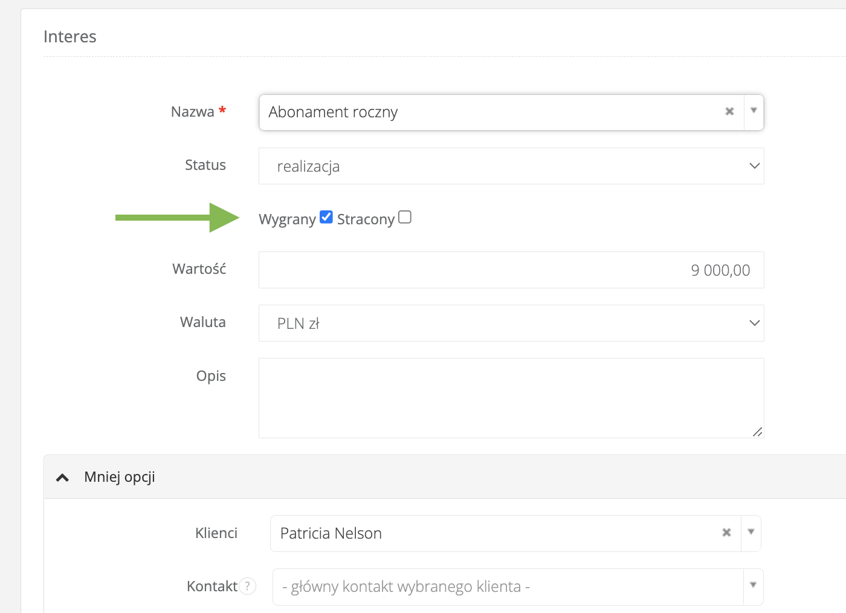The image size is (846, 613).
Task: Open the Klienci dropdown arrow
Action: pyautogui.click(x=751, y=533)
